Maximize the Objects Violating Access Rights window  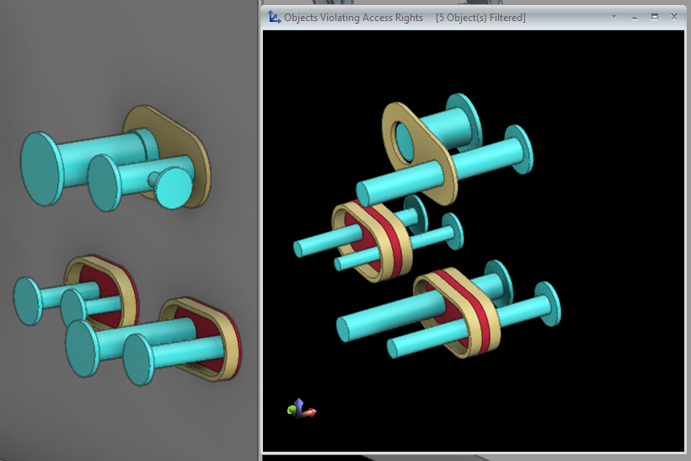click(654, 17)
